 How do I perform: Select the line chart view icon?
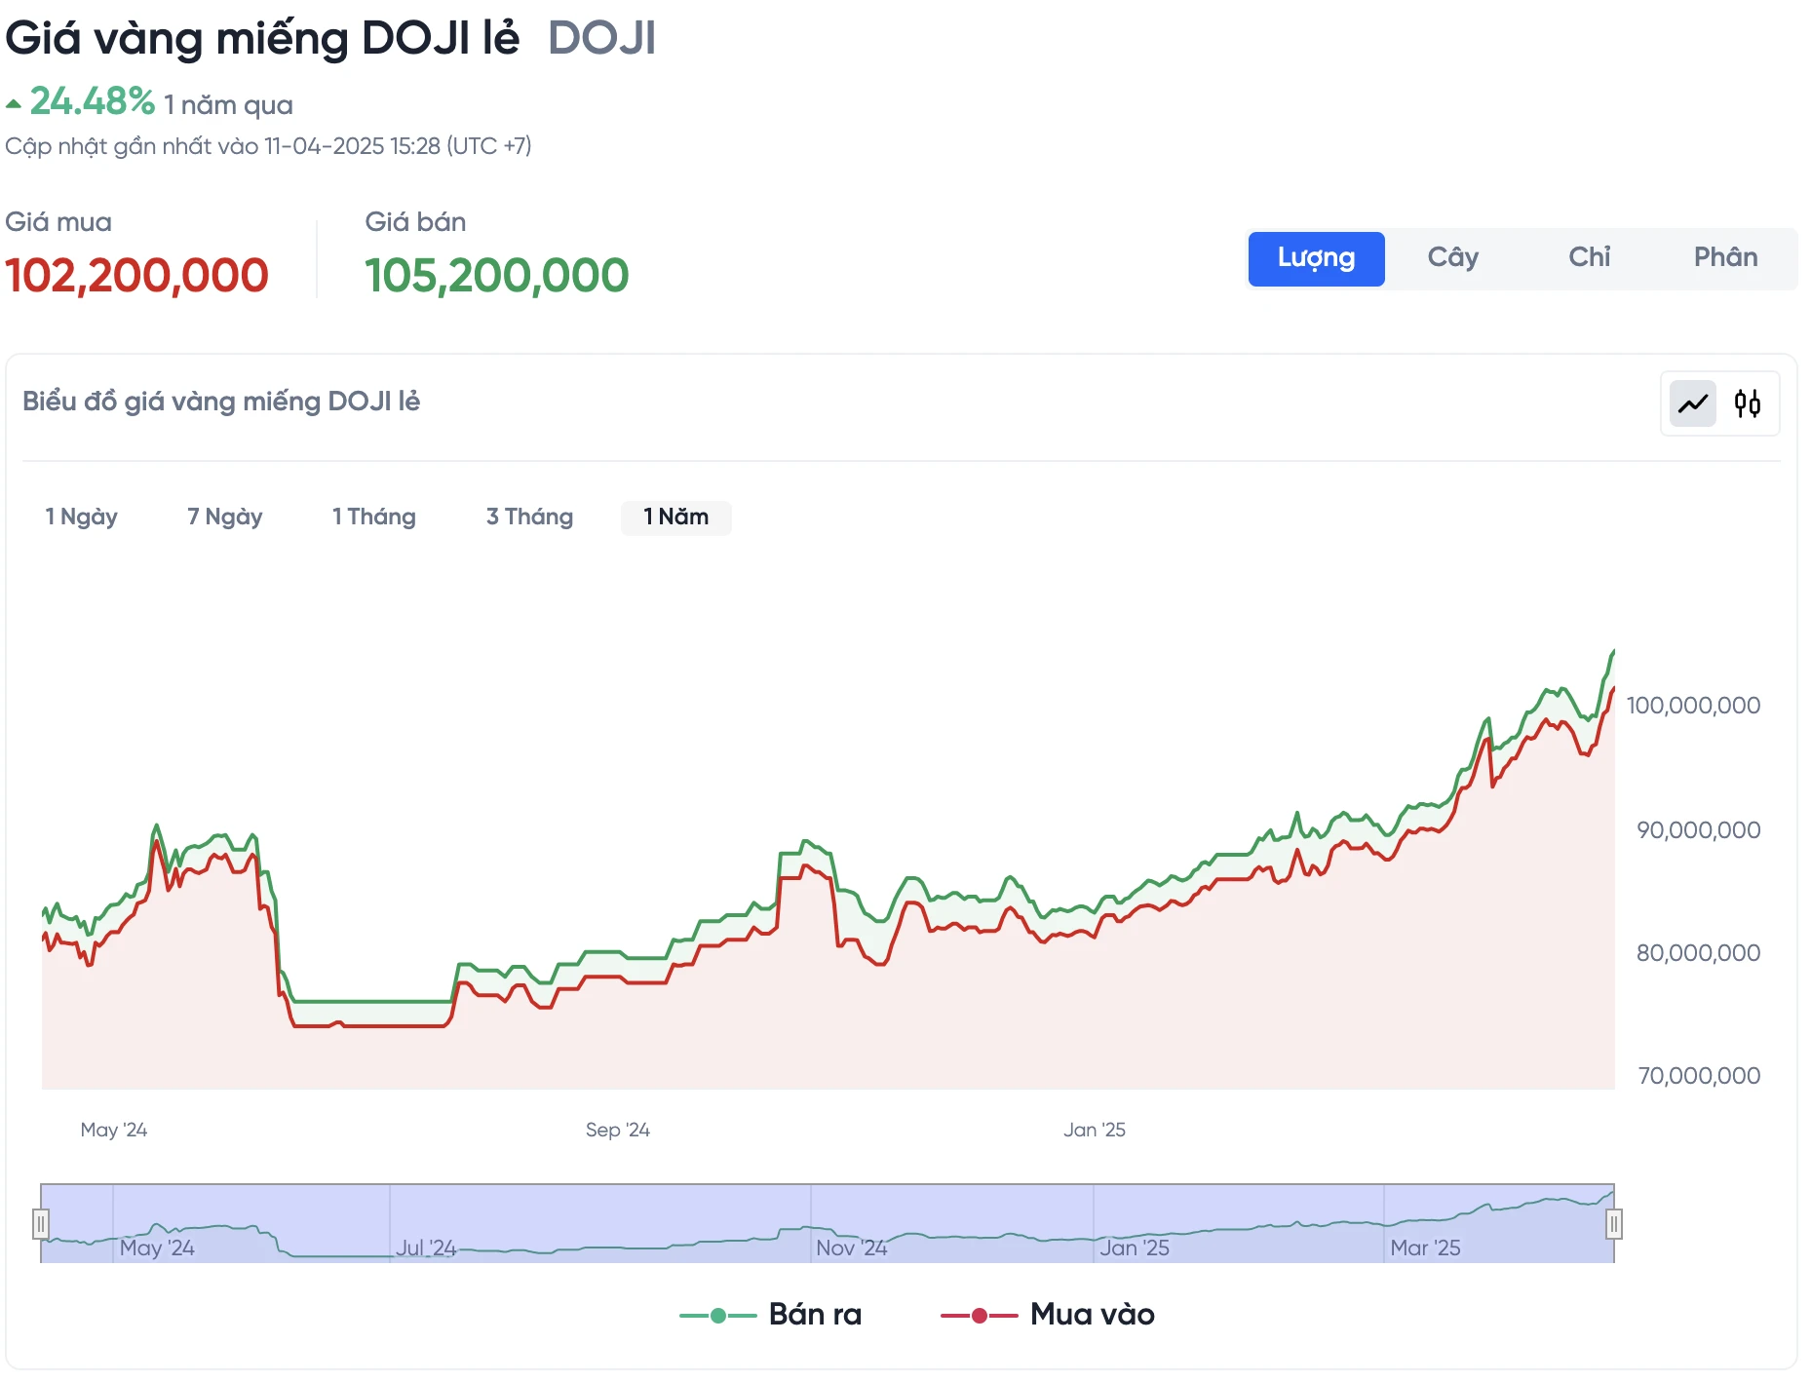coord(1691,403)
